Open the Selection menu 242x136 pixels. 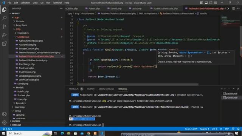(x=25, y=3)
